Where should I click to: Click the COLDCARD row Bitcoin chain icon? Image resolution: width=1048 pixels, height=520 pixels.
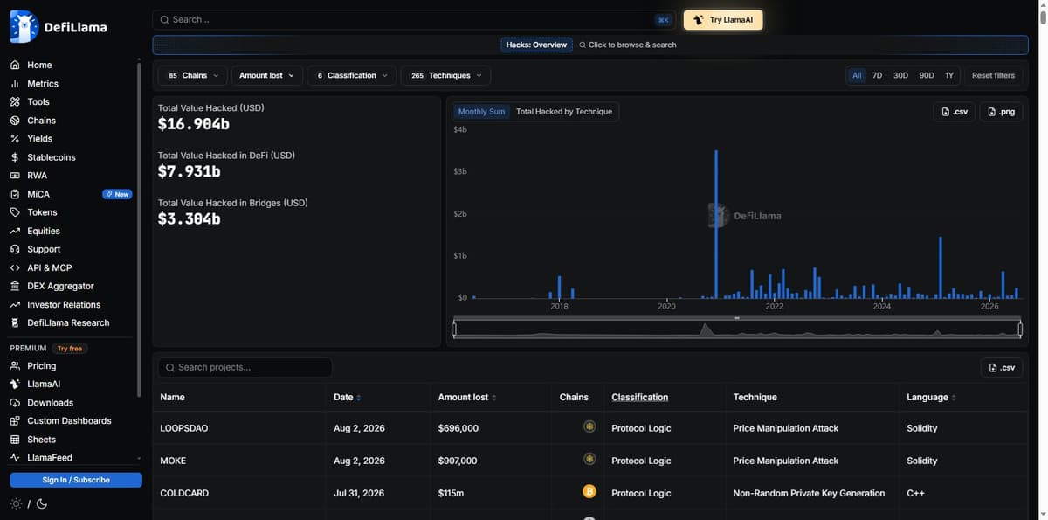[589, 492]
